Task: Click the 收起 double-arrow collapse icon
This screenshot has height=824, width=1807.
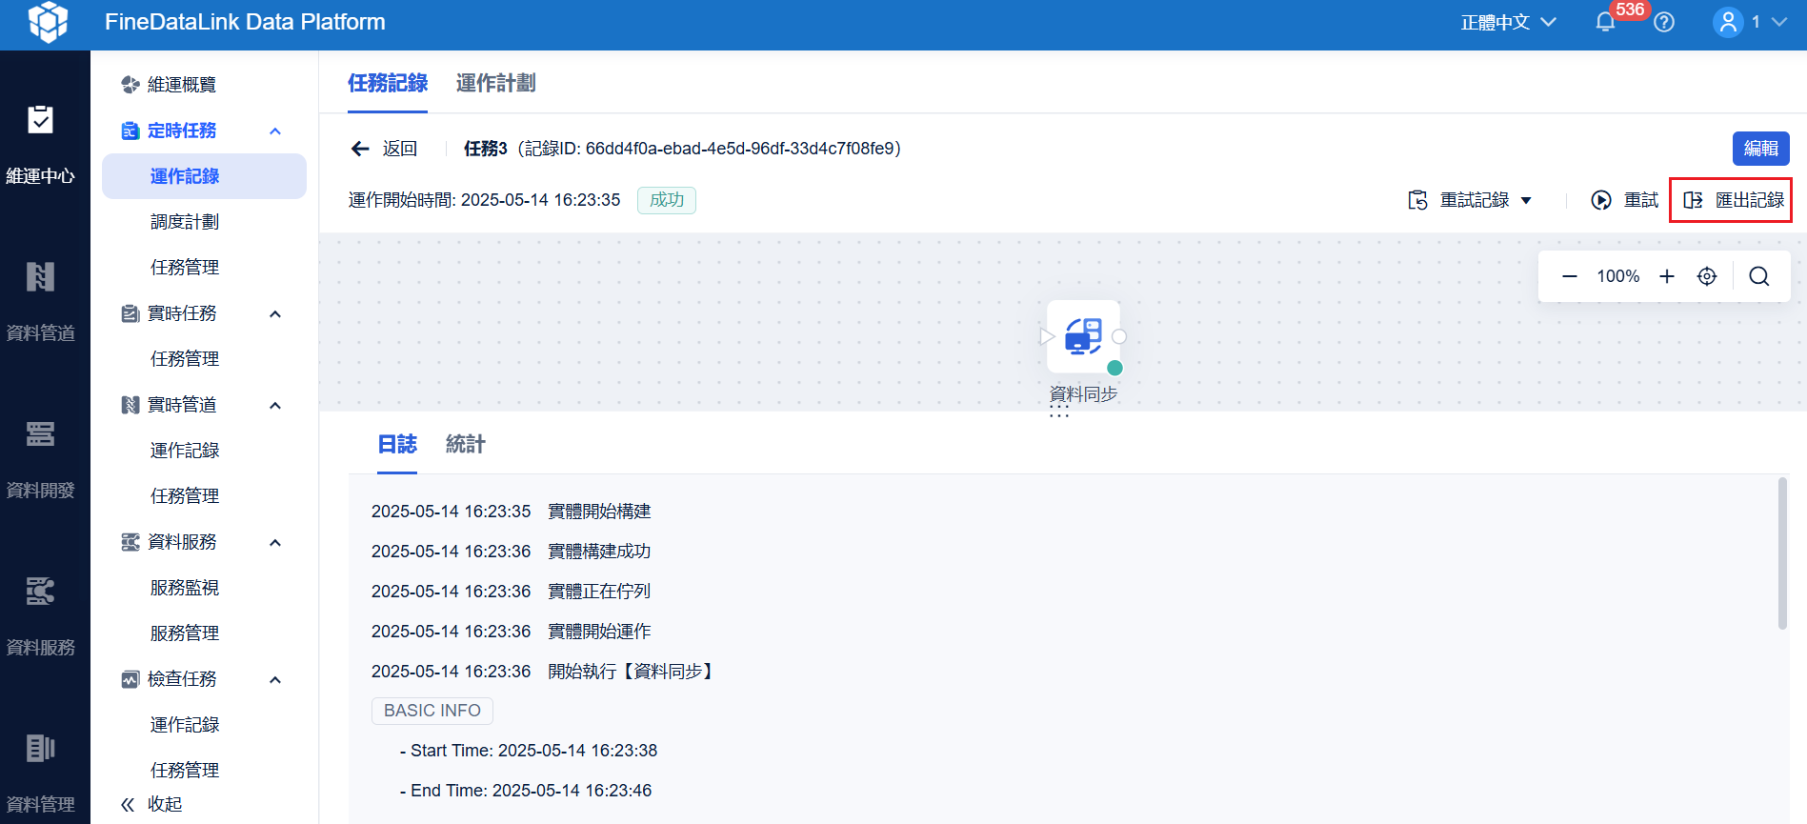Action: pos(128,804)
